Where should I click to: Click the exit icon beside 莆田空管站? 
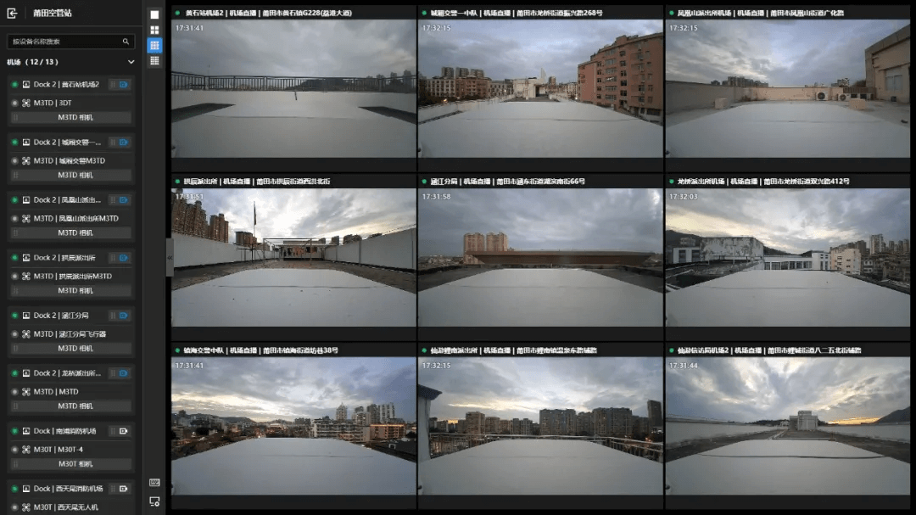point(12,13)
